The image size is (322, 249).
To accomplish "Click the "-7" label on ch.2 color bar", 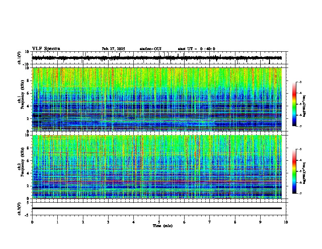I will click(300, 193).
